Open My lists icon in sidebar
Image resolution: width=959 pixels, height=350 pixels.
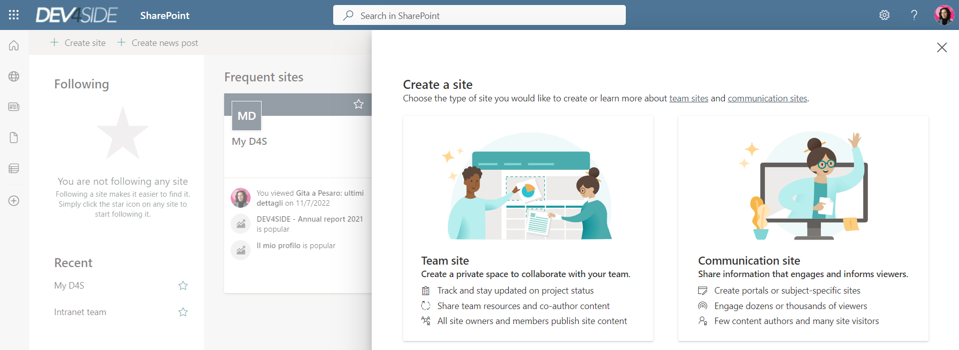click(14, 169)
